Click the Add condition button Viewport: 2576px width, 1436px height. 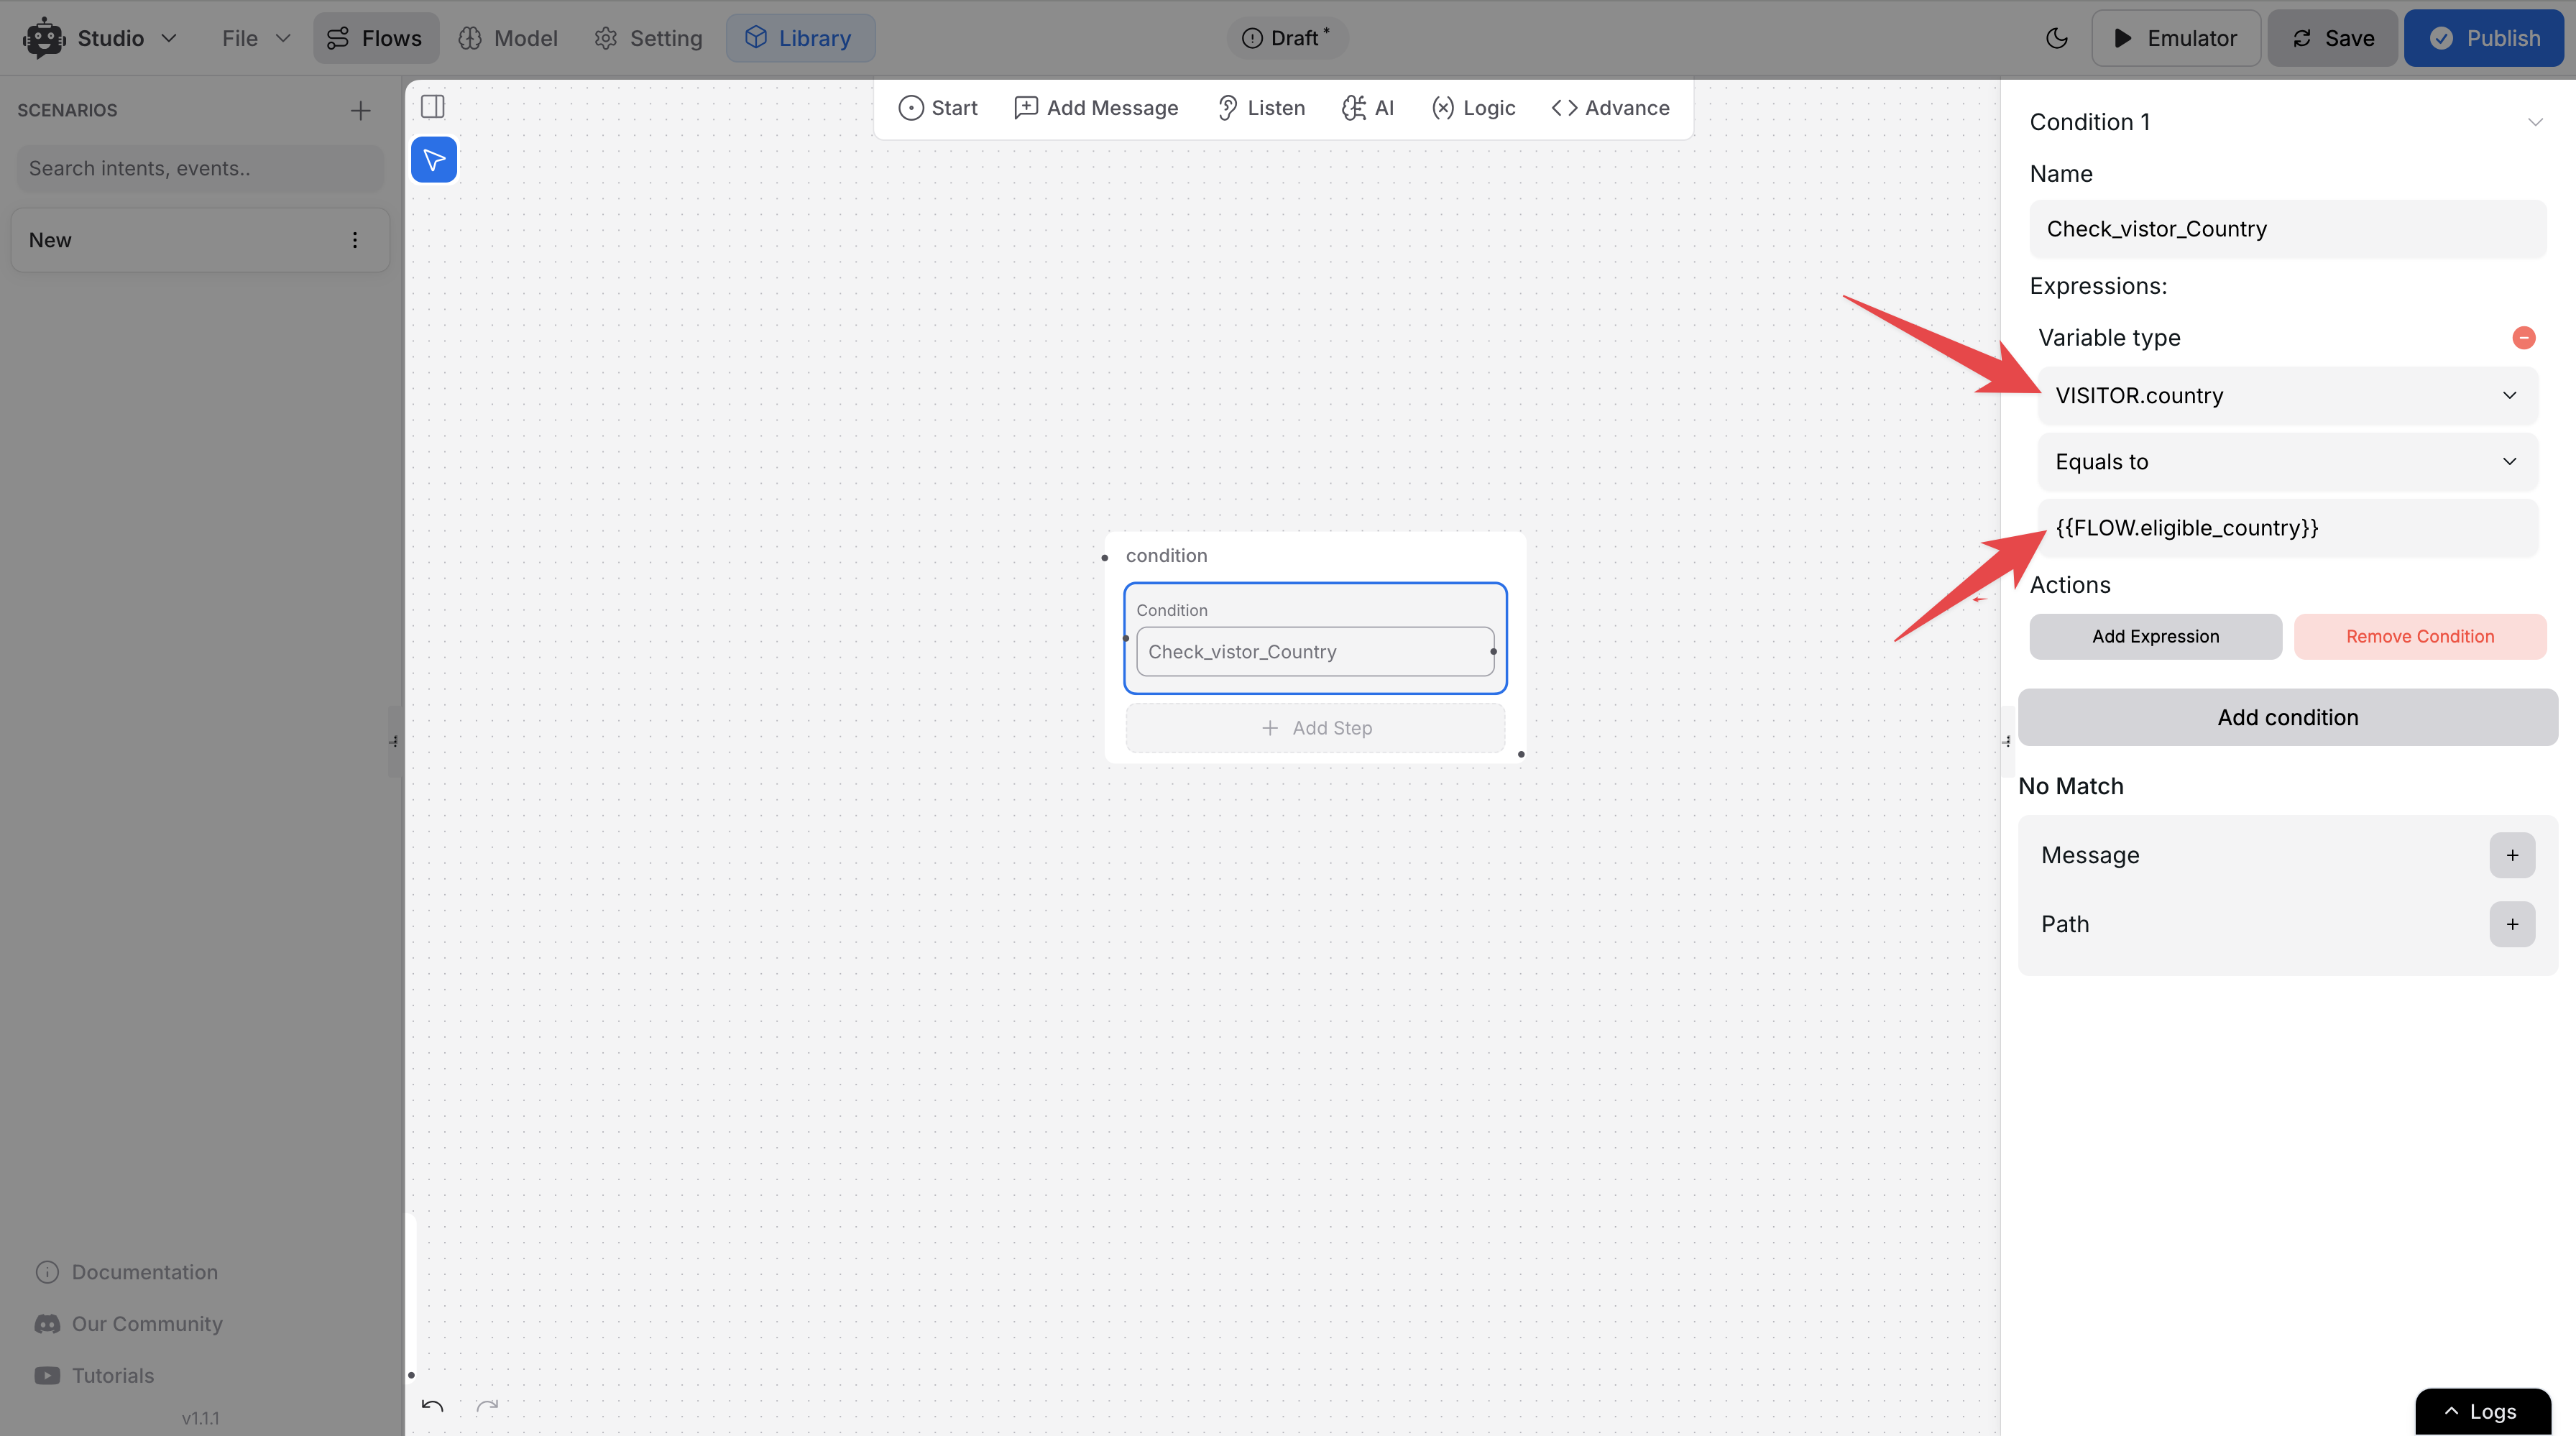click(x=2288, y=717)
